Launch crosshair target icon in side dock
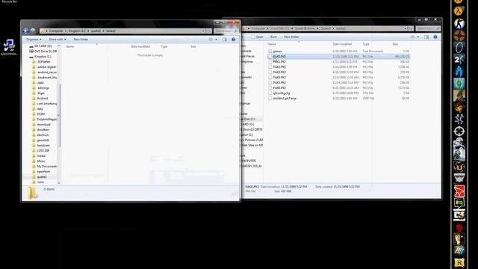Viewport: 478px width, 269px height. point(459,132)
